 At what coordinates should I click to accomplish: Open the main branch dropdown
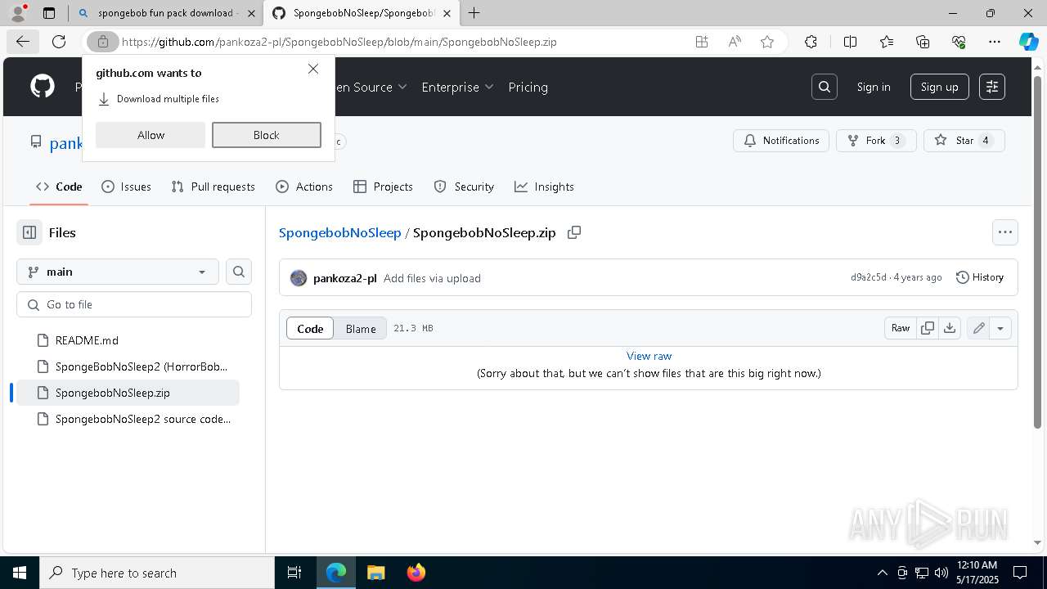pos(118,272)
